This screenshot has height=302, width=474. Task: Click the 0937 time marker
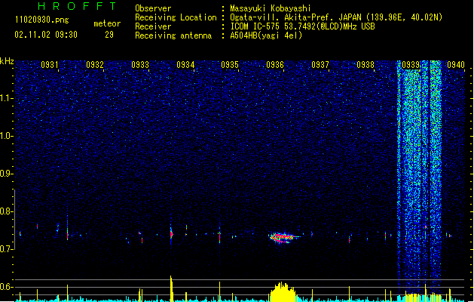[320, 65]
